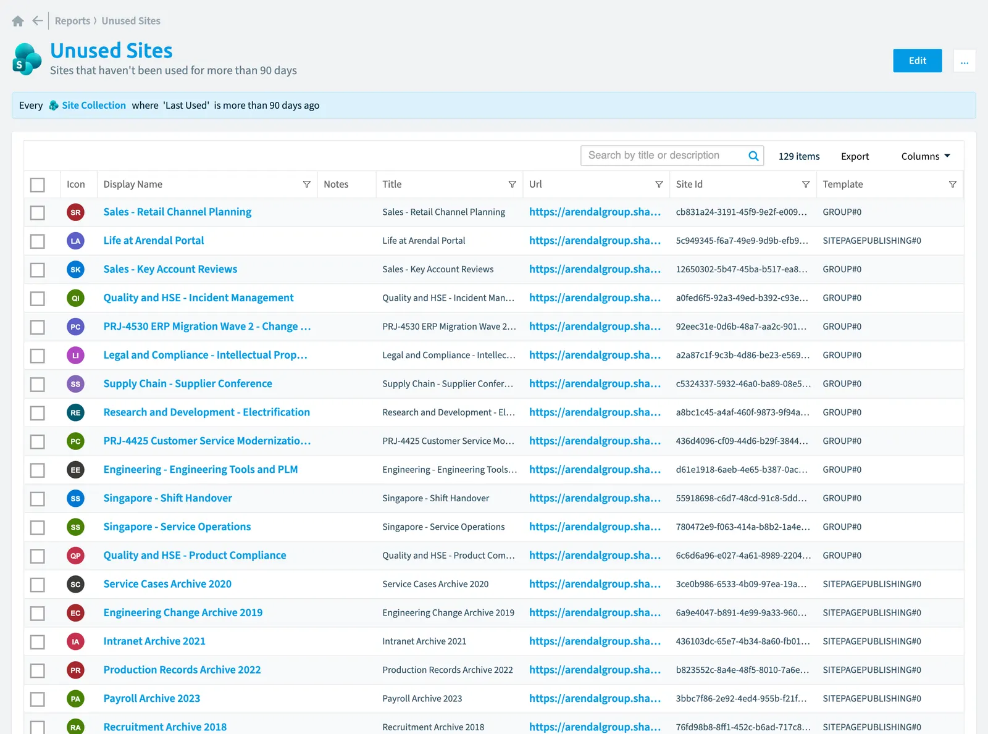Click the RE avatar icon
Screen dimensions: 988x734
pyautogui.click(x=75, y=412)
